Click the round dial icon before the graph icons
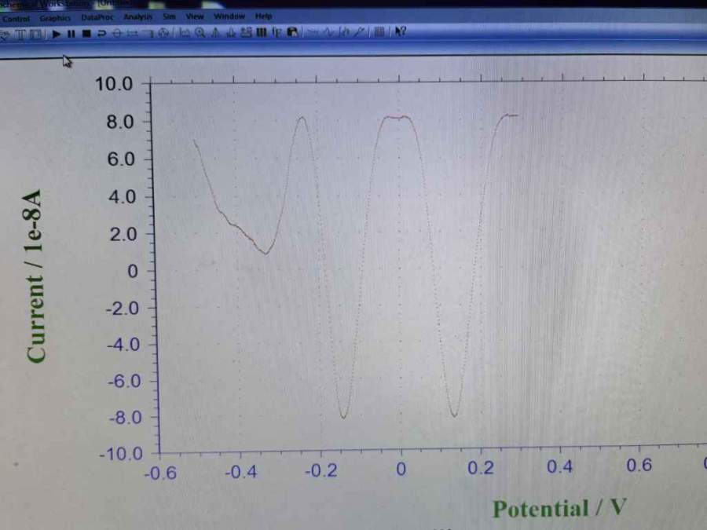Screen dimensions: 707x530 pyautogui.click(x=164, y=33)
